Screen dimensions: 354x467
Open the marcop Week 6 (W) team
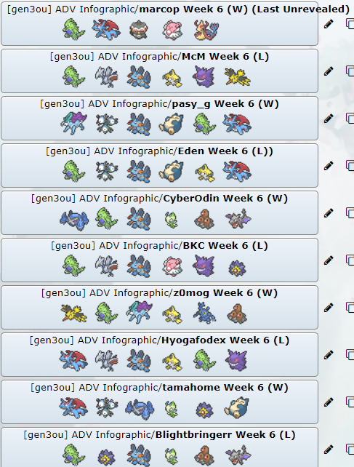tap(160, 23)
